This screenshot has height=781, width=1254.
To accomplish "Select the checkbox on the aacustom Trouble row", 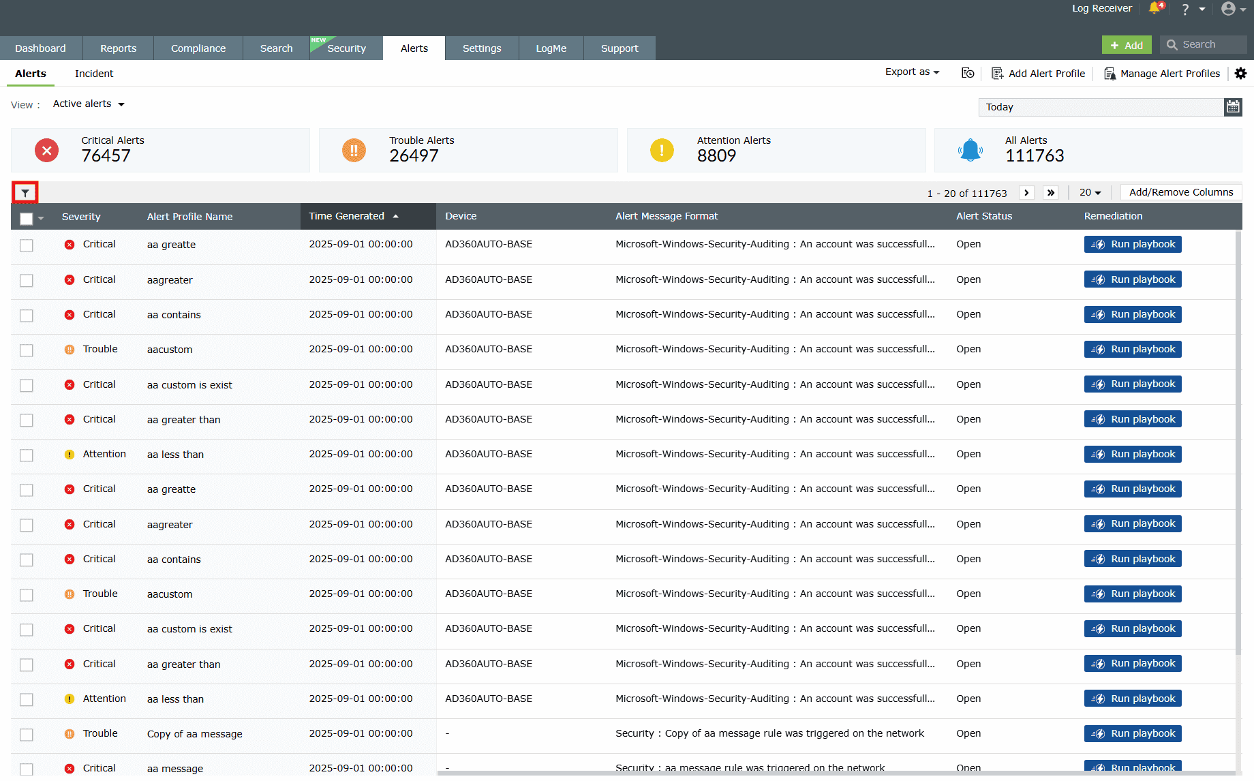I will click(27, 350).
